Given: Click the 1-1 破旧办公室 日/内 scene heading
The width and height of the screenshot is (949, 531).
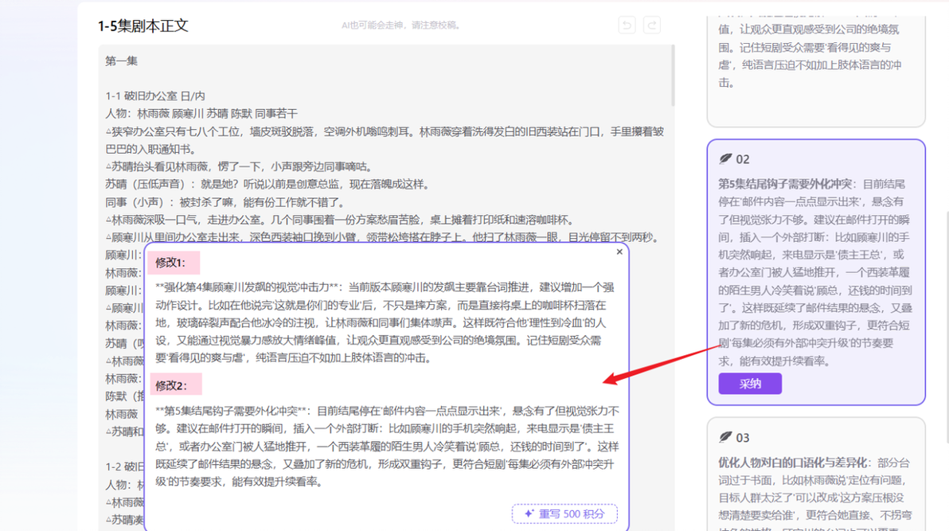Looking at the screenshot, I should (155, 96).
